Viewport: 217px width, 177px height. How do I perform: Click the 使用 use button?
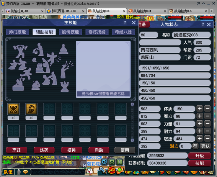pos(125,150)
